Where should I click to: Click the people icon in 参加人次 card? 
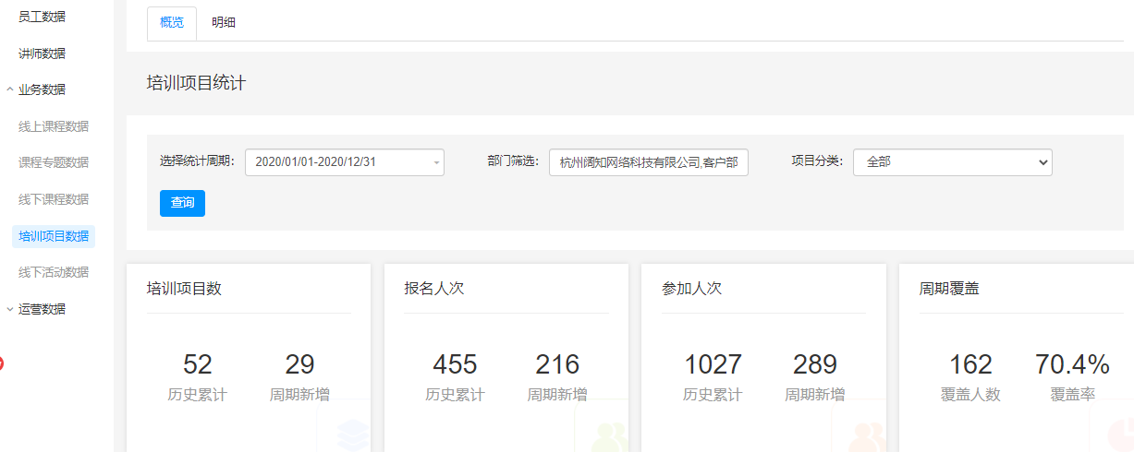pyautogui.click(x=868, y=435)
